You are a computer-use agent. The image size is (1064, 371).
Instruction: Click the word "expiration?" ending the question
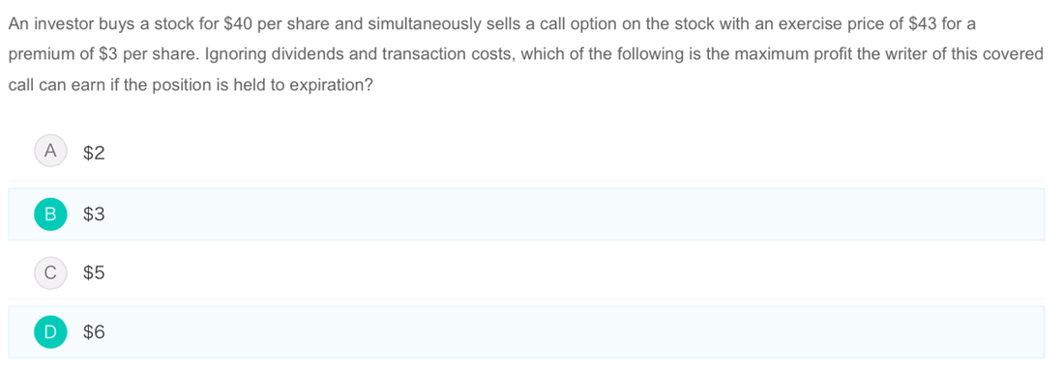tap(335, 87)
